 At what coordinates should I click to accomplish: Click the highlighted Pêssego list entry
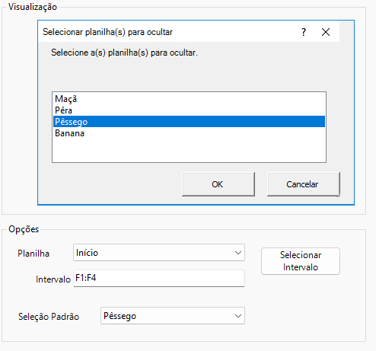coord(189,122)
